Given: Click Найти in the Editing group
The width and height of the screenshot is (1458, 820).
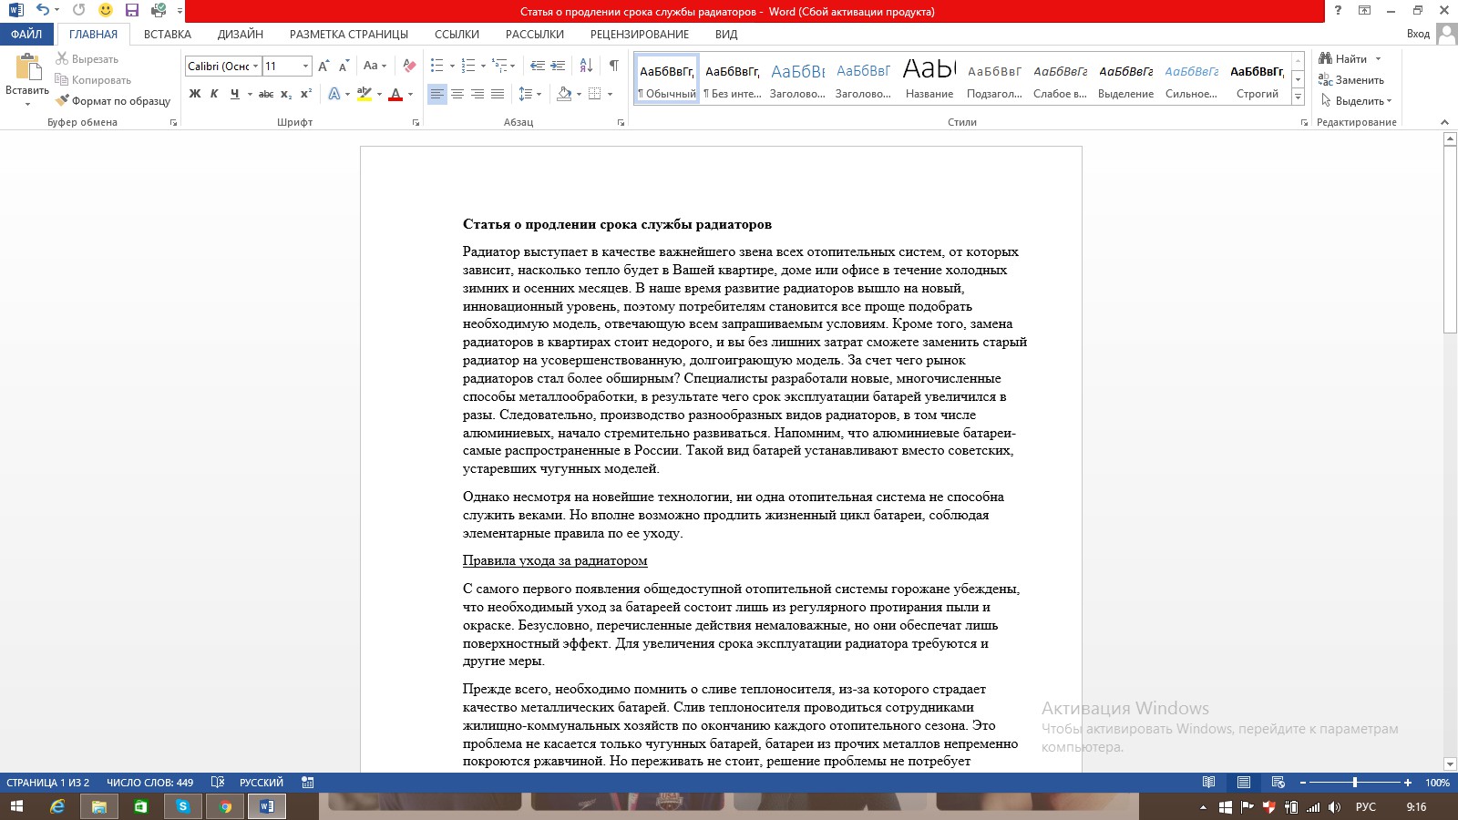Looking at the screenshot, I should 1343,58.
